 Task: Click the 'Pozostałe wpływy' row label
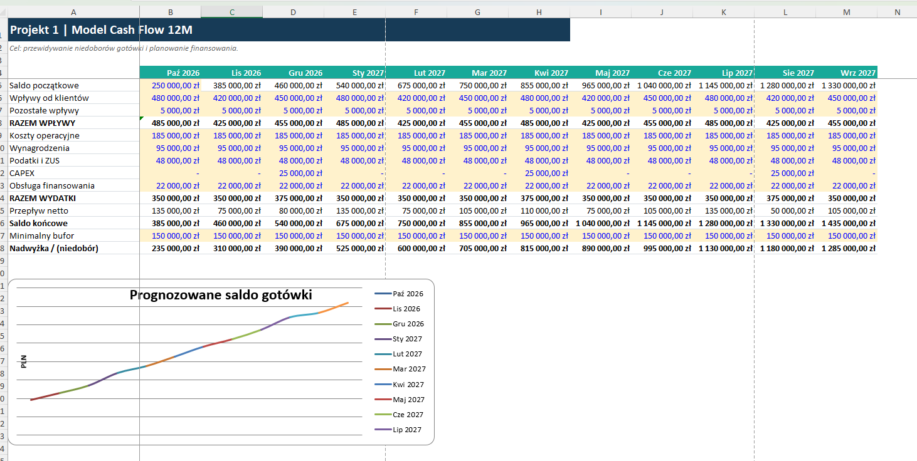(44, 110)
